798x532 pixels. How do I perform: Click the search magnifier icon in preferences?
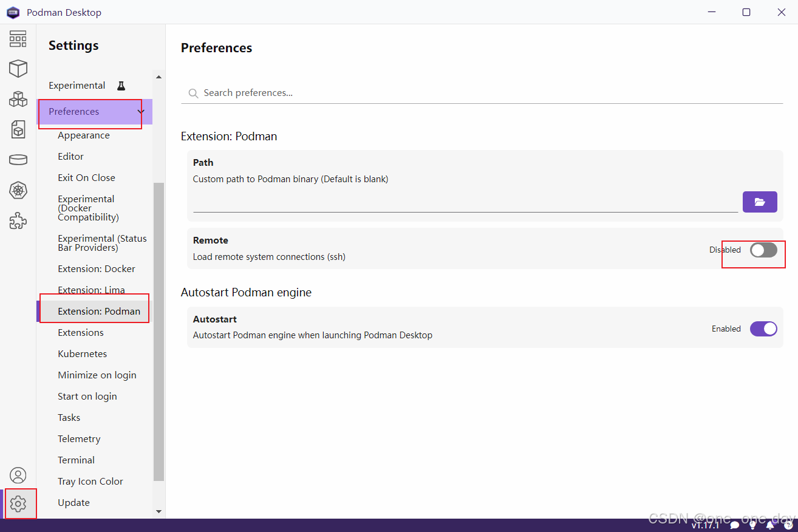point(193,93)
